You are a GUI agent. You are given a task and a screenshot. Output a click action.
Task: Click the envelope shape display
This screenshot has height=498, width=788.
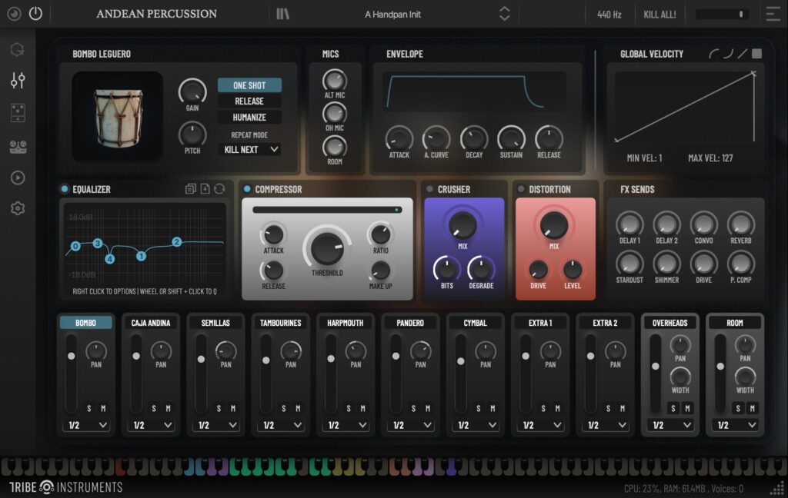click(x=474, y=92)
